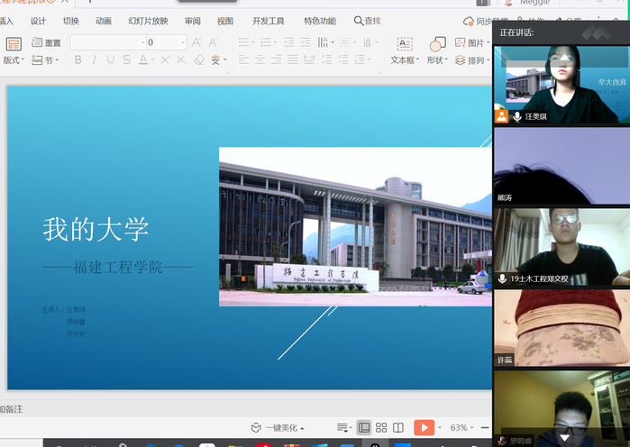Increase indent level icon

point(306,42)
